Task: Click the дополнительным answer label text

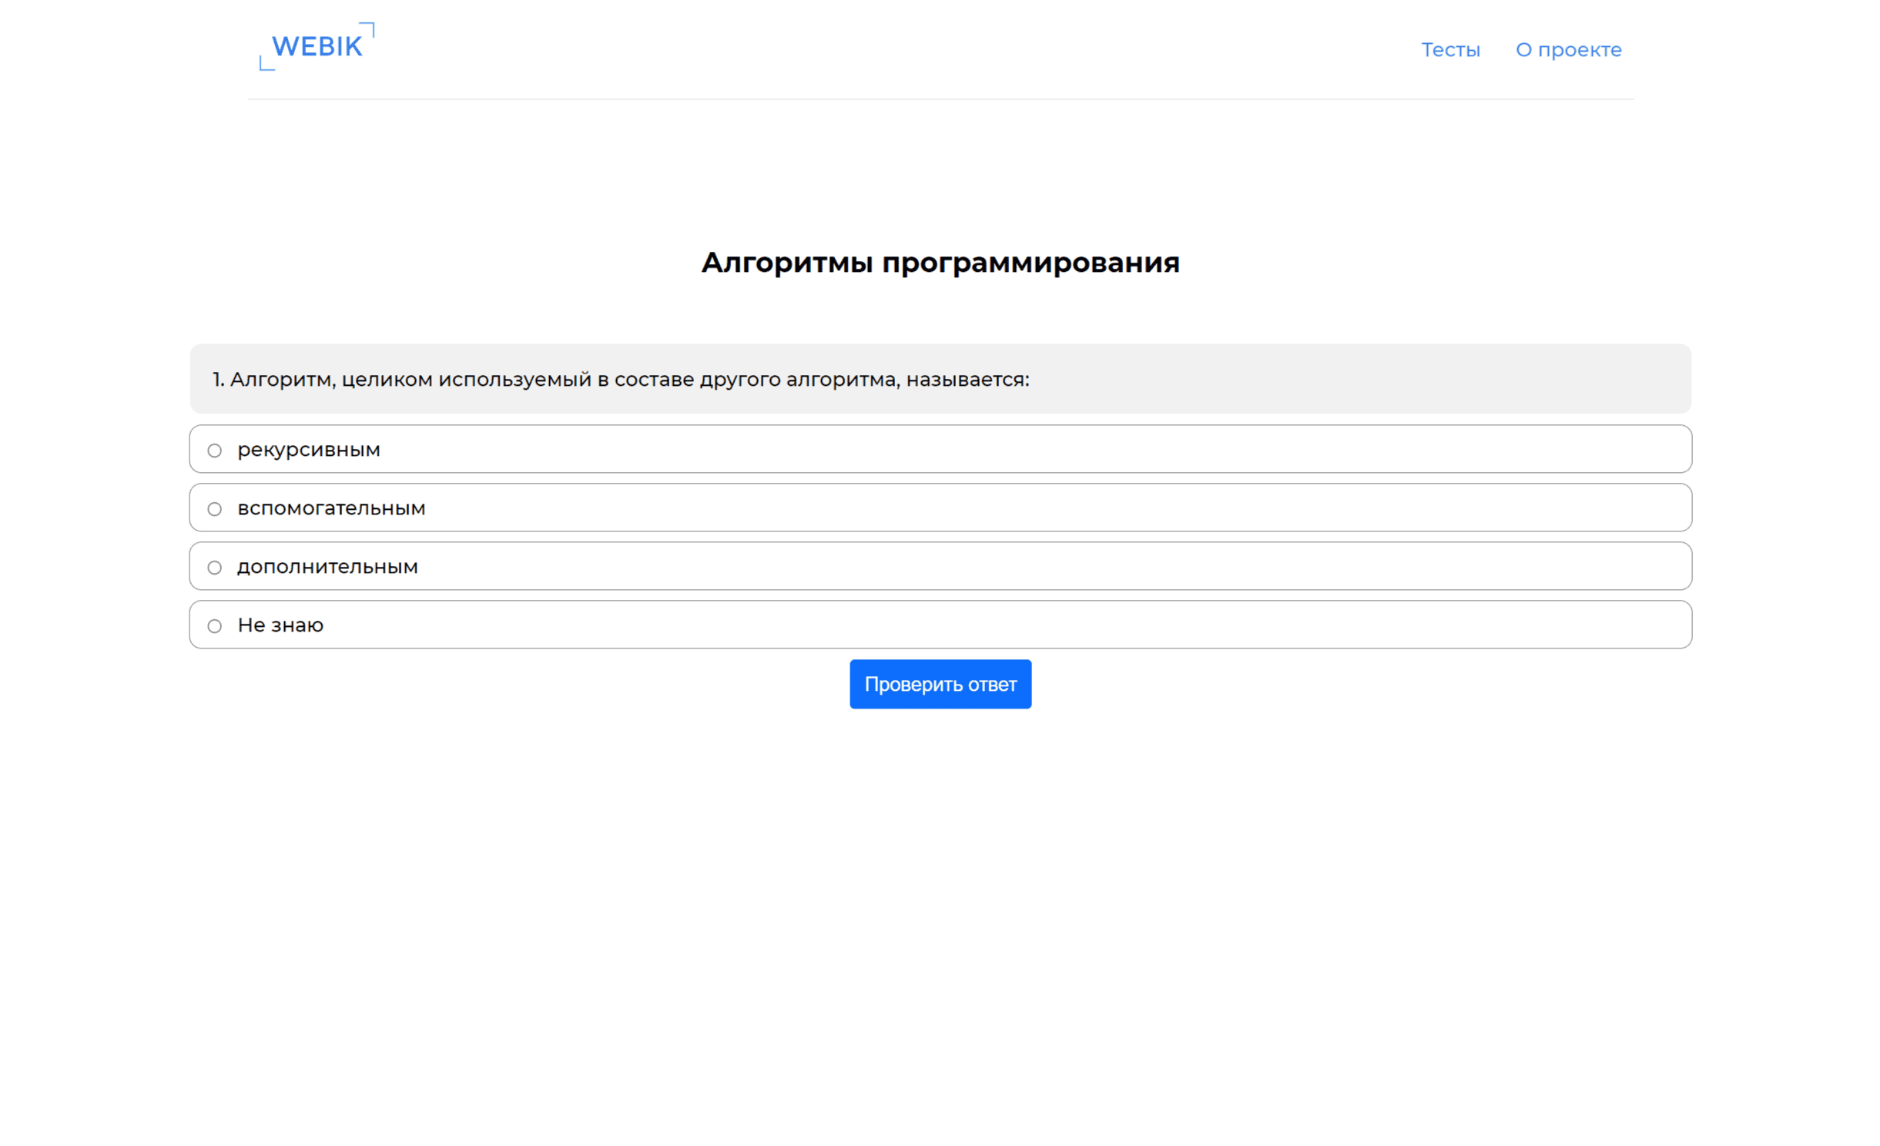Action: 327,567
